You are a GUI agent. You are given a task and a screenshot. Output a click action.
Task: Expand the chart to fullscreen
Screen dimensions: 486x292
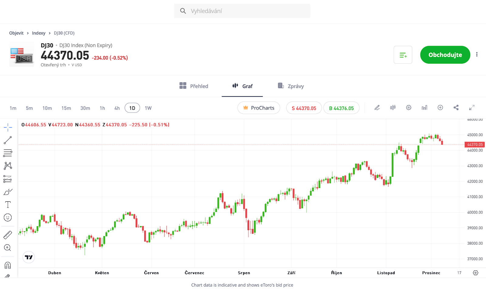click(x=472, y=108)
